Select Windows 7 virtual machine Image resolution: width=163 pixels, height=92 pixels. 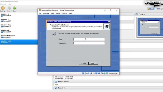pos(19,20)
